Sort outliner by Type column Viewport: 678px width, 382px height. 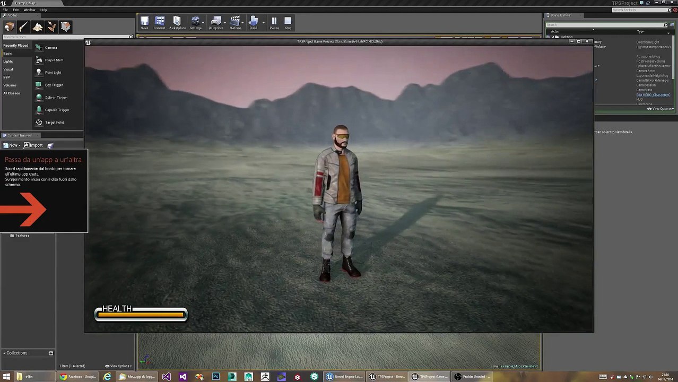click(640, 31)
